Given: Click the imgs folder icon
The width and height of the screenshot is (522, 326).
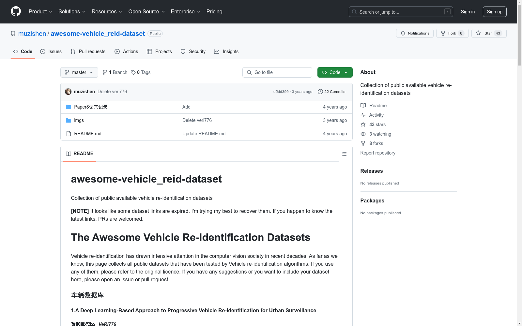Looking at the screenshot, I should [x=69, y=120].
